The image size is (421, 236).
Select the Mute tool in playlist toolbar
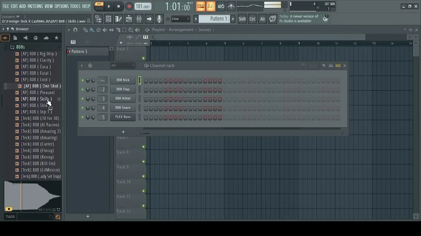tap(105, 30)
